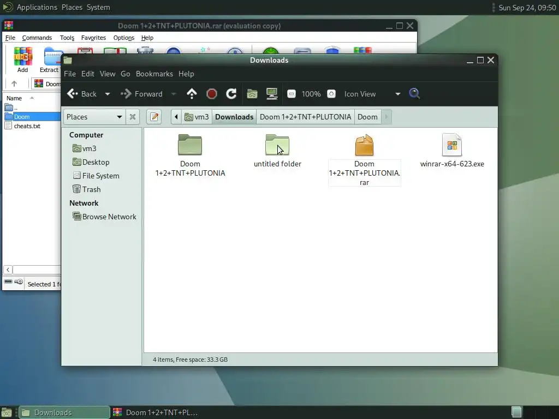Click WinRAR Extract To toolbar icon
Viewport: 559px width, 419px height.
pos(50,60)
